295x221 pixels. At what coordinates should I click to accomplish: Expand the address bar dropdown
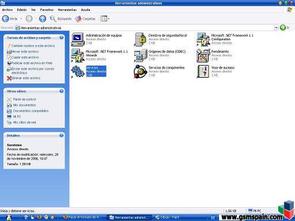[276, 28]
